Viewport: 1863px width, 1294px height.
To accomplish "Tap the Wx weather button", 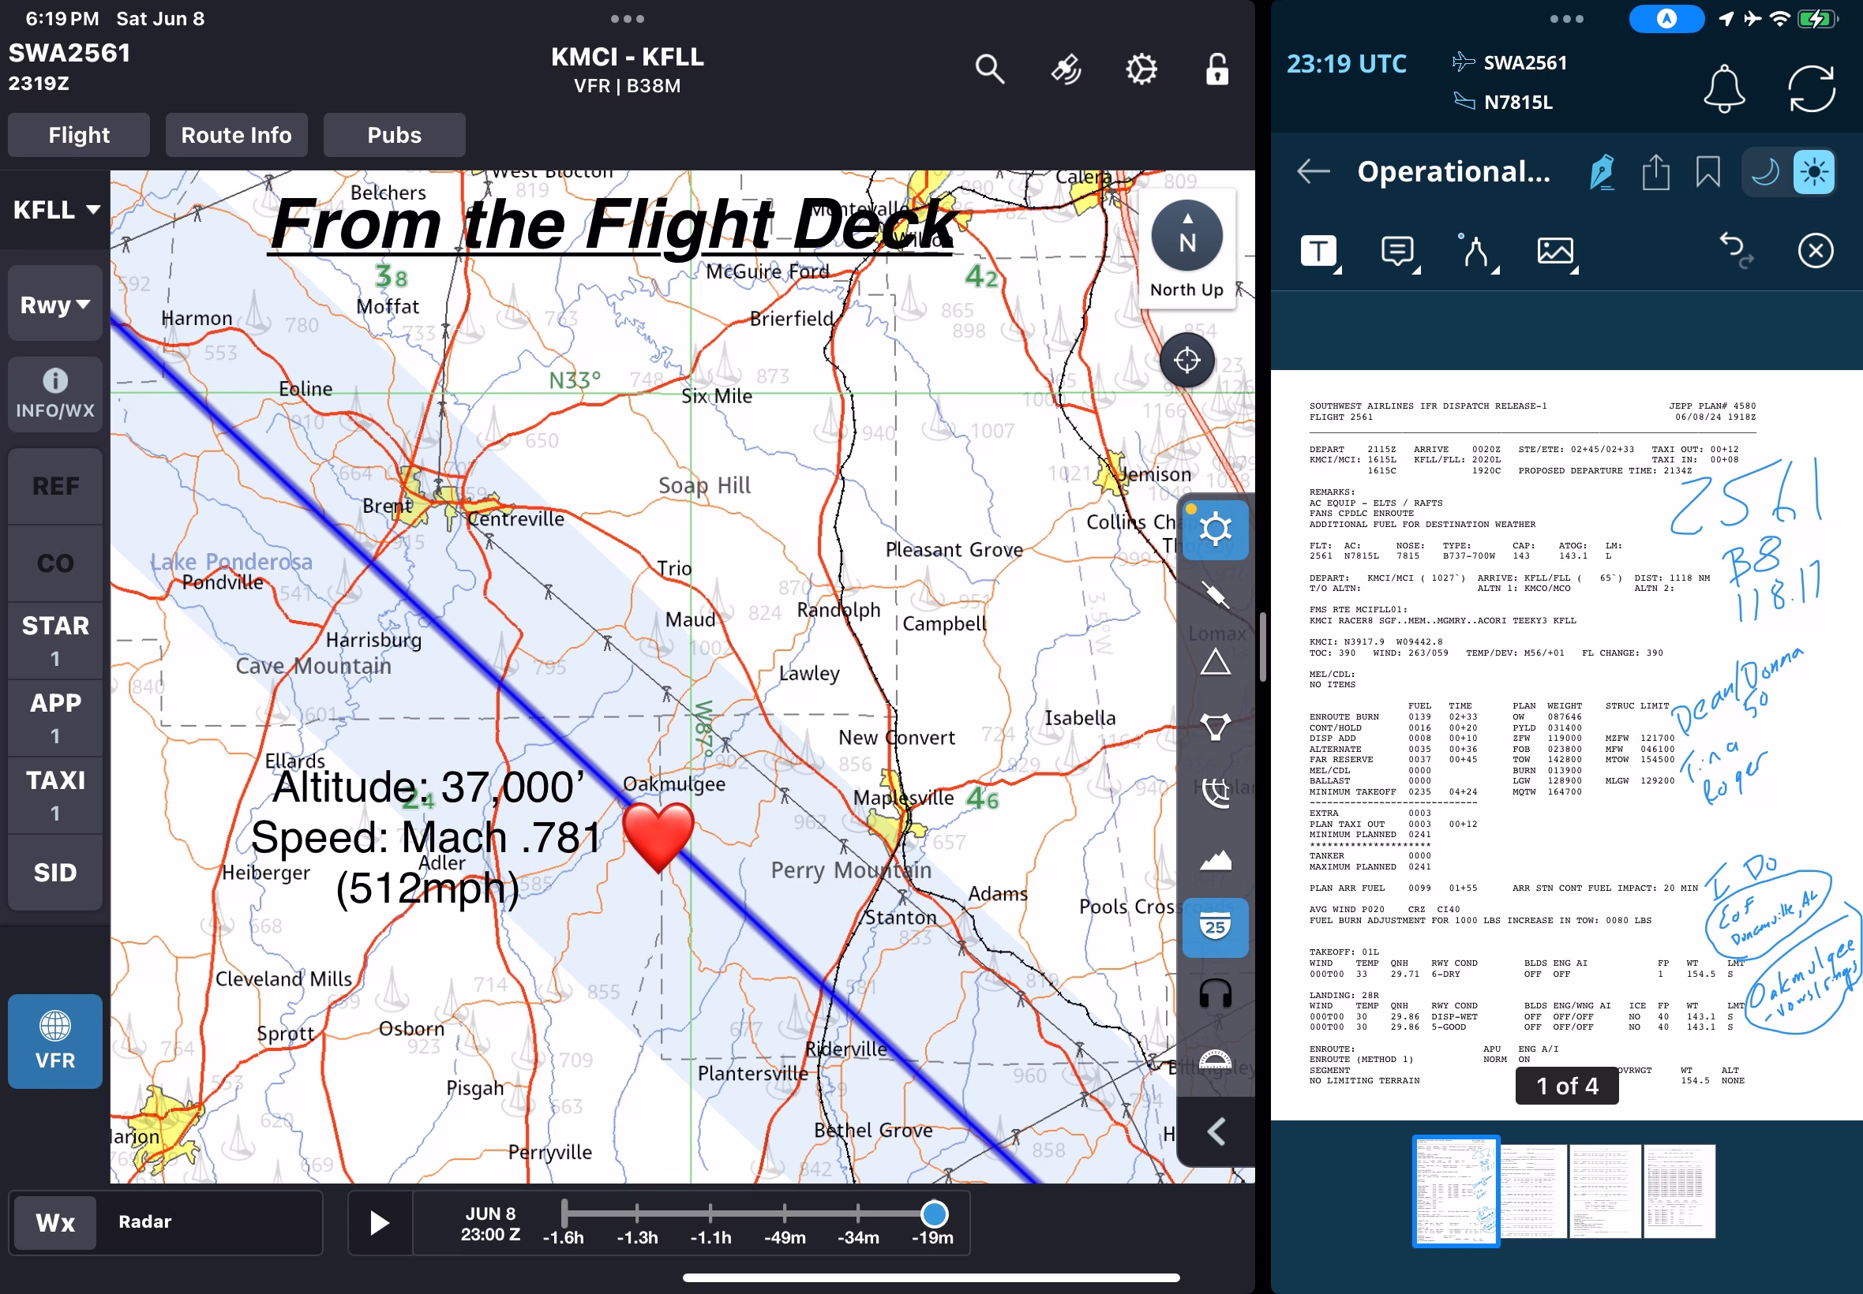I will coord(55,1223).
